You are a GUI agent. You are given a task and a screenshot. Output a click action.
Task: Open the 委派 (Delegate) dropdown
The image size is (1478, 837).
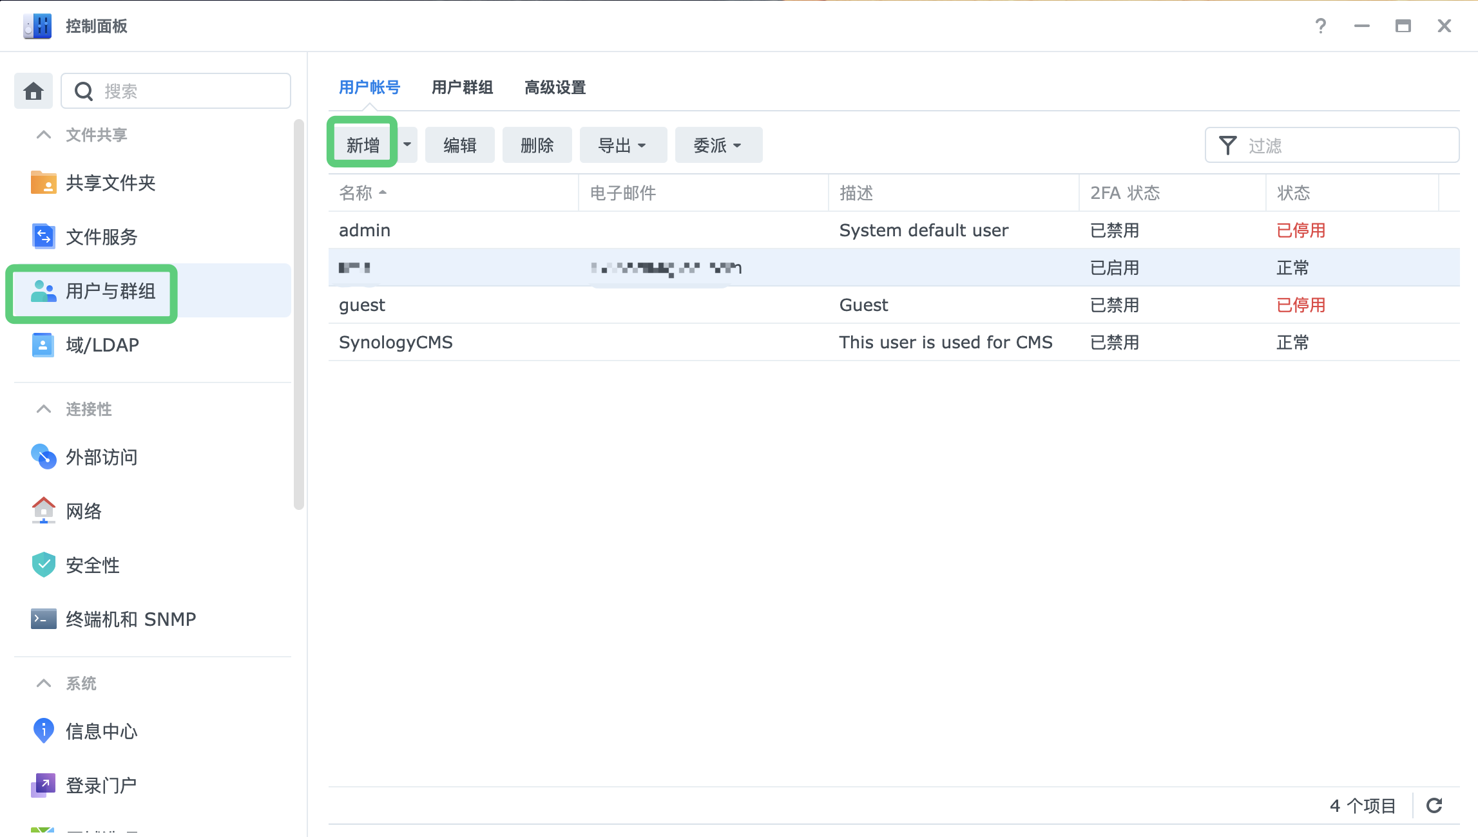(x=718, y=145)
